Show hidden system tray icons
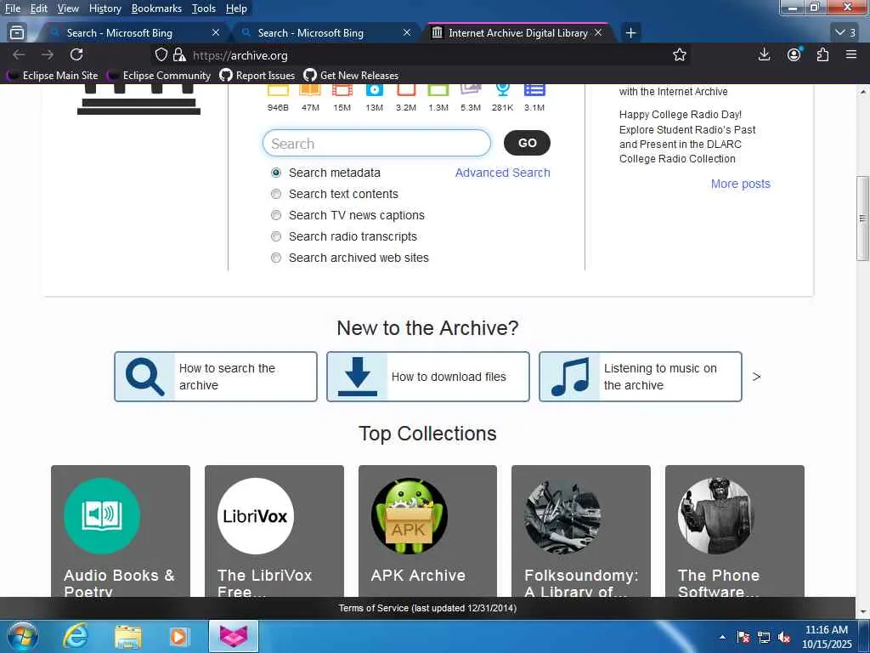This screenshot has height=653, width=870. (722, 638)
